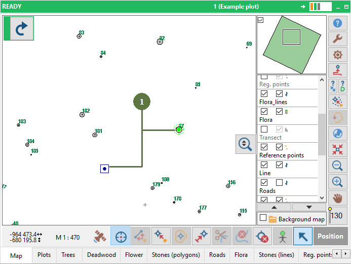The width and height of the screenshot is (351, 264).
Task: Open the help question mark button
Action: (x=337, y=23)
